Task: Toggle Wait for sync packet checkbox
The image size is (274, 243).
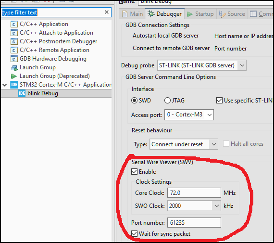Action: click(134, 233)
